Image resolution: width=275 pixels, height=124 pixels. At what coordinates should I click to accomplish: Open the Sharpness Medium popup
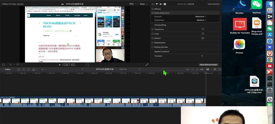[x=201, y=20]
